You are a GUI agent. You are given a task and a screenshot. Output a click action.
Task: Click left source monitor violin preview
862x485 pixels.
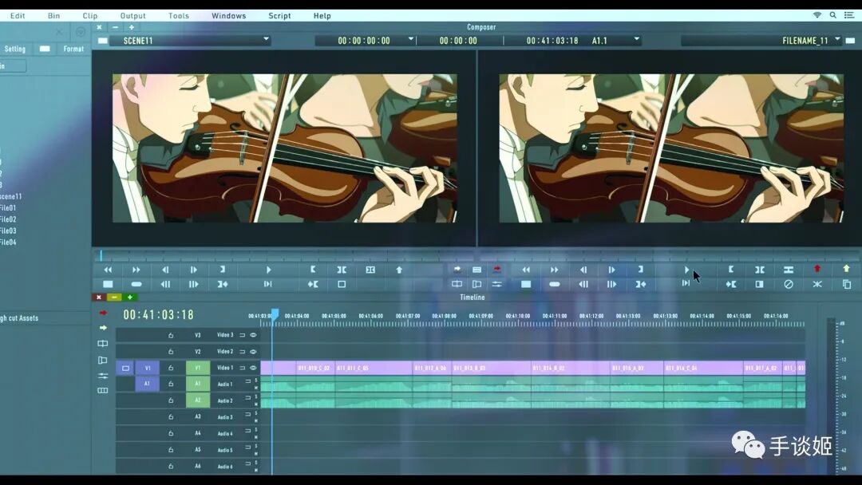285,148
